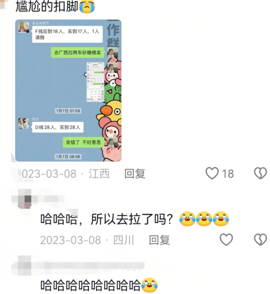Tap the laughing-crying emojis in Sichuan comment

[x=204, y=219]
